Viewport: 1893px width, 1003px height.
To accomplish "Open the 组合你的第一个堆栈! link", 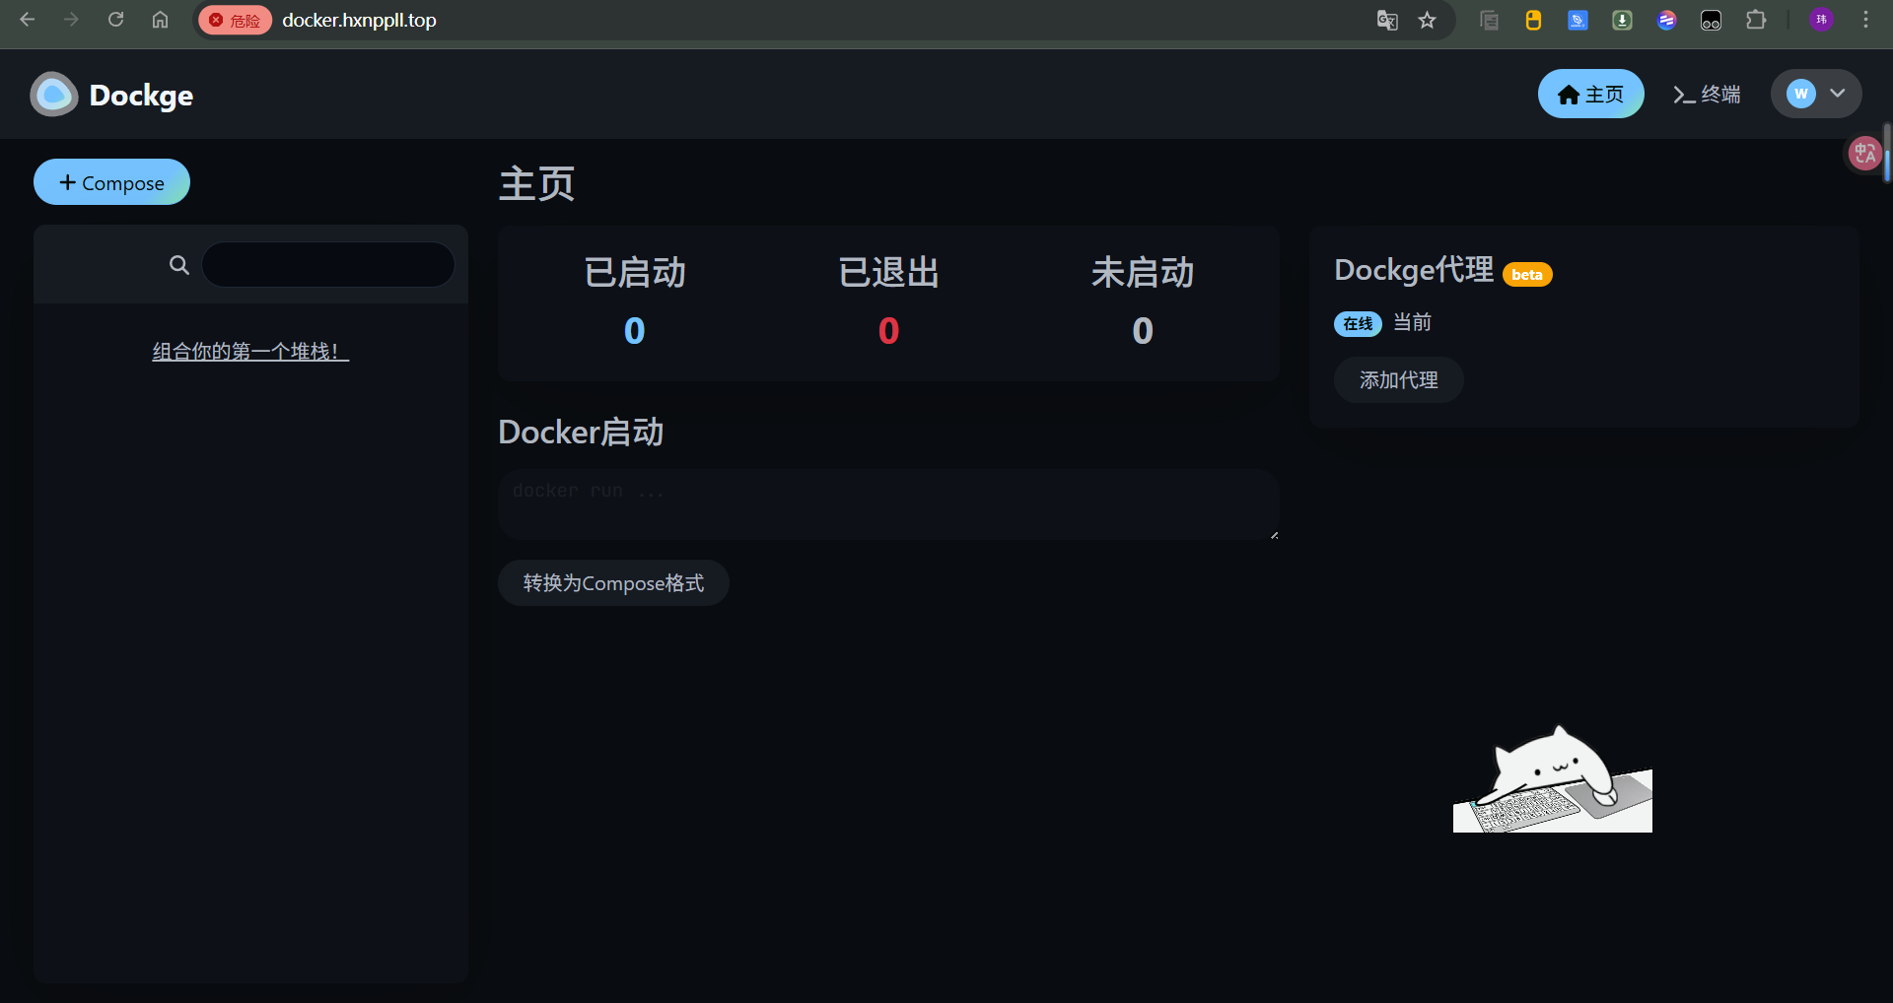I will click(250, 352).
